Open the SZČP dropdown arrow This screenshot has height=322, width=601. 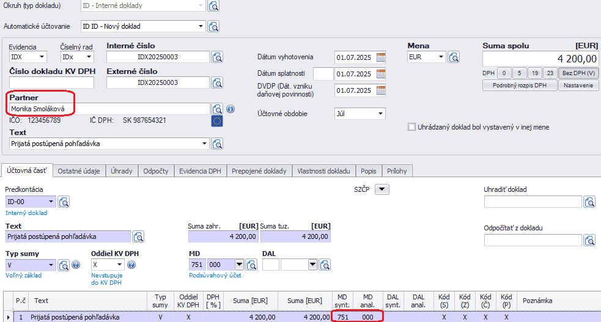pyautogui.click(x=382, y=189)
